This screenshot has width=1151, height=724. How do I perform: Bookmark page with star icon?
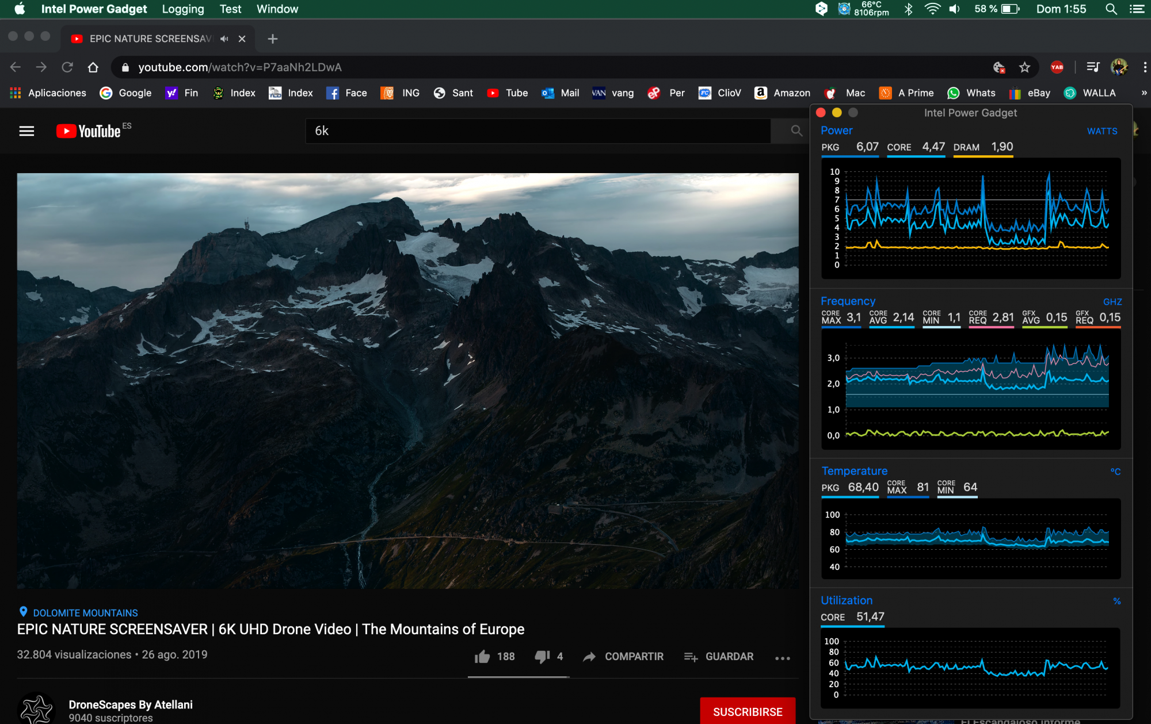click(x=1024, y=67)
